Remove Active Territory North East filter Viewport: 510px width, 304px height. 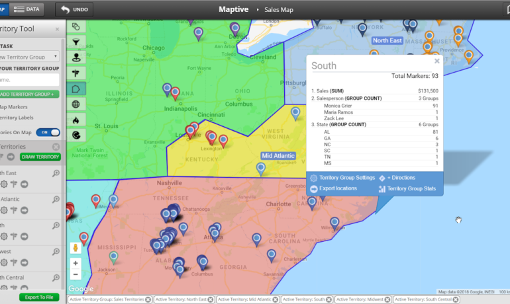[211, 299]
